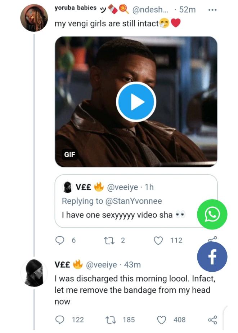Image resolution: width=238 pixels, height=333 pixels.
Task: Share via the green WhatsApp button
Action: pyautogui.click(x=212, y=214)
